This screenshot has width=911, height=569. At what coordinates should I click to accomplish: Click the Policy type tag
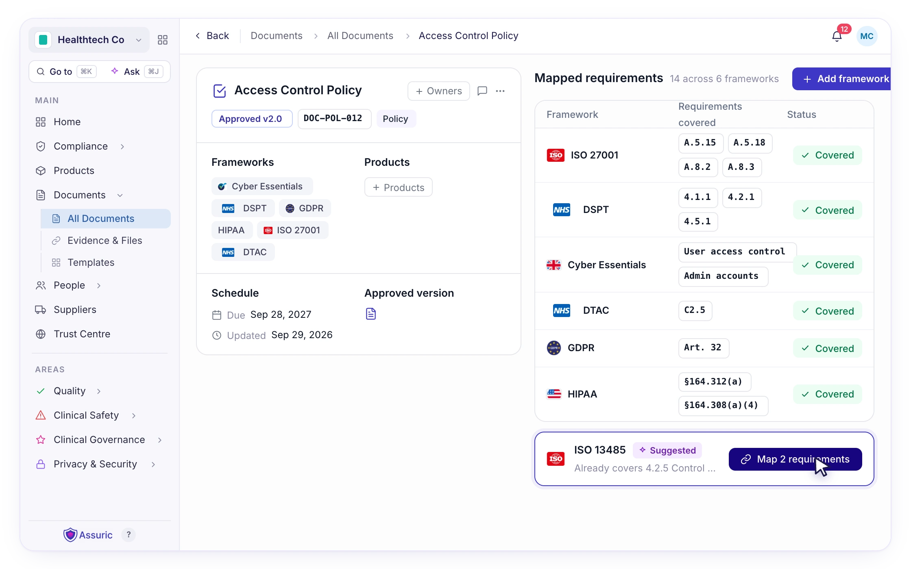coord(396,119)
